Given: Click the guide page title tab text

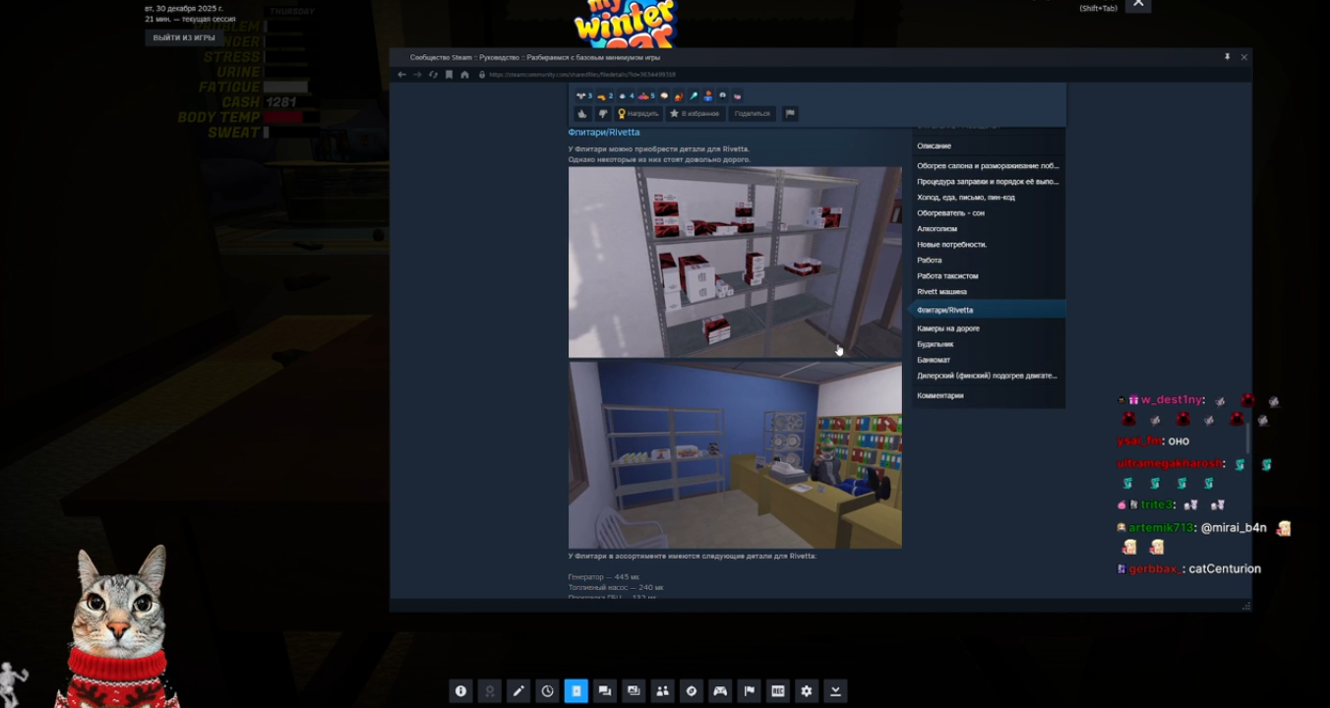Looking at the screenshot, I should tap(535, 58).
